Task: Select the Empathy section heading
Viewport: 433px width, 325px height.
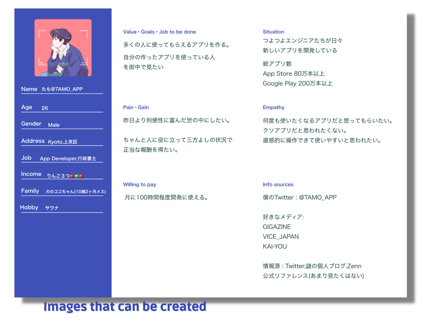Action: [273, 107]
